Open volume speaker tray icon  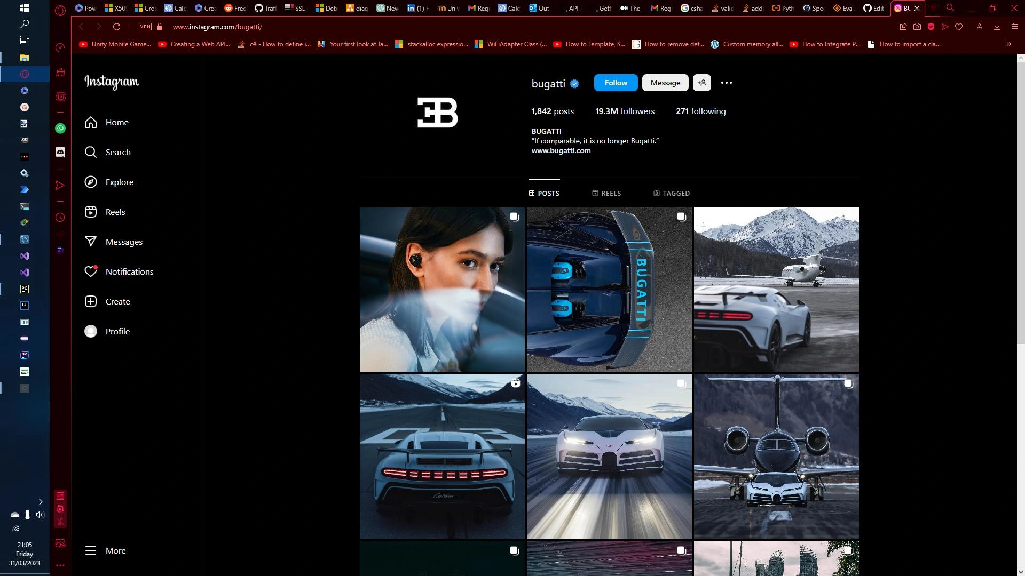point(40,515)
